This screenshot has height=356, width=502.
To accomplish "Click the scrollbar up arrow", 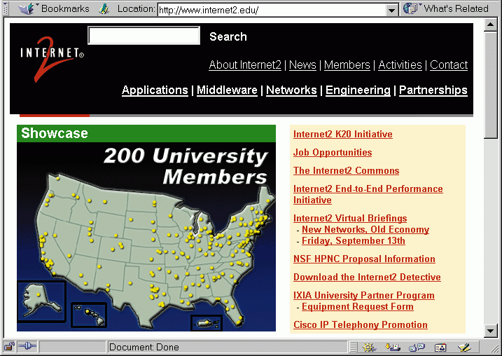I will [x=490, y=25].
